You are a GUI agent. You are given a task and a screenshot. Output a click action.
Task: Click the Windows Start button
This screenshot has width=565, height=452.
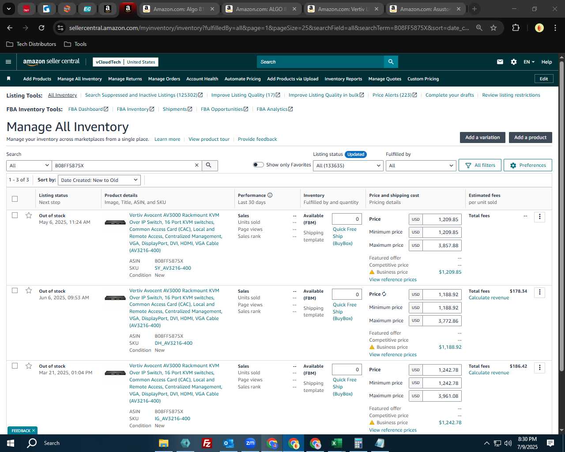[11, 443]
